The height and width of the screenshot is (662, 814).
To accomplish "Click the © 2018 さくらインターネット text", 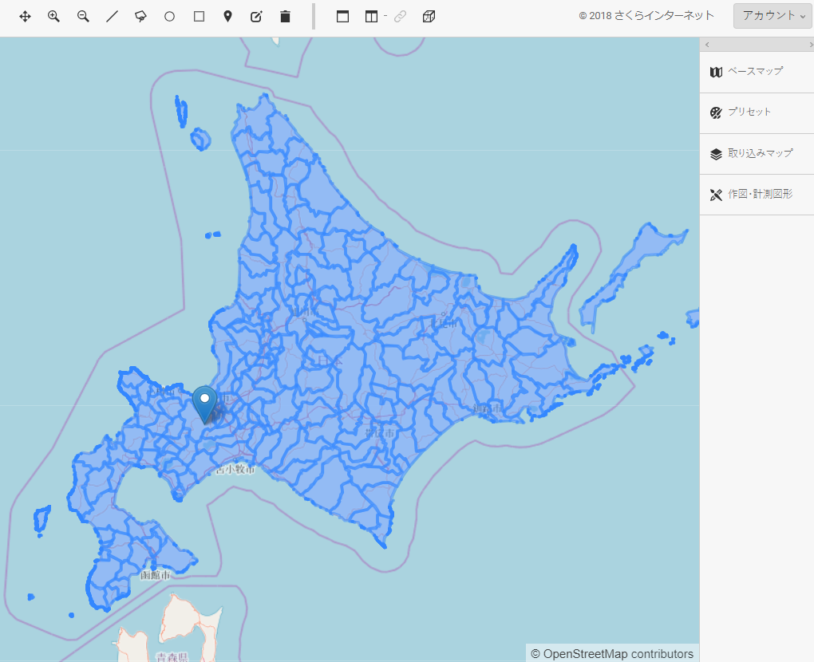I will click(646, 16).
